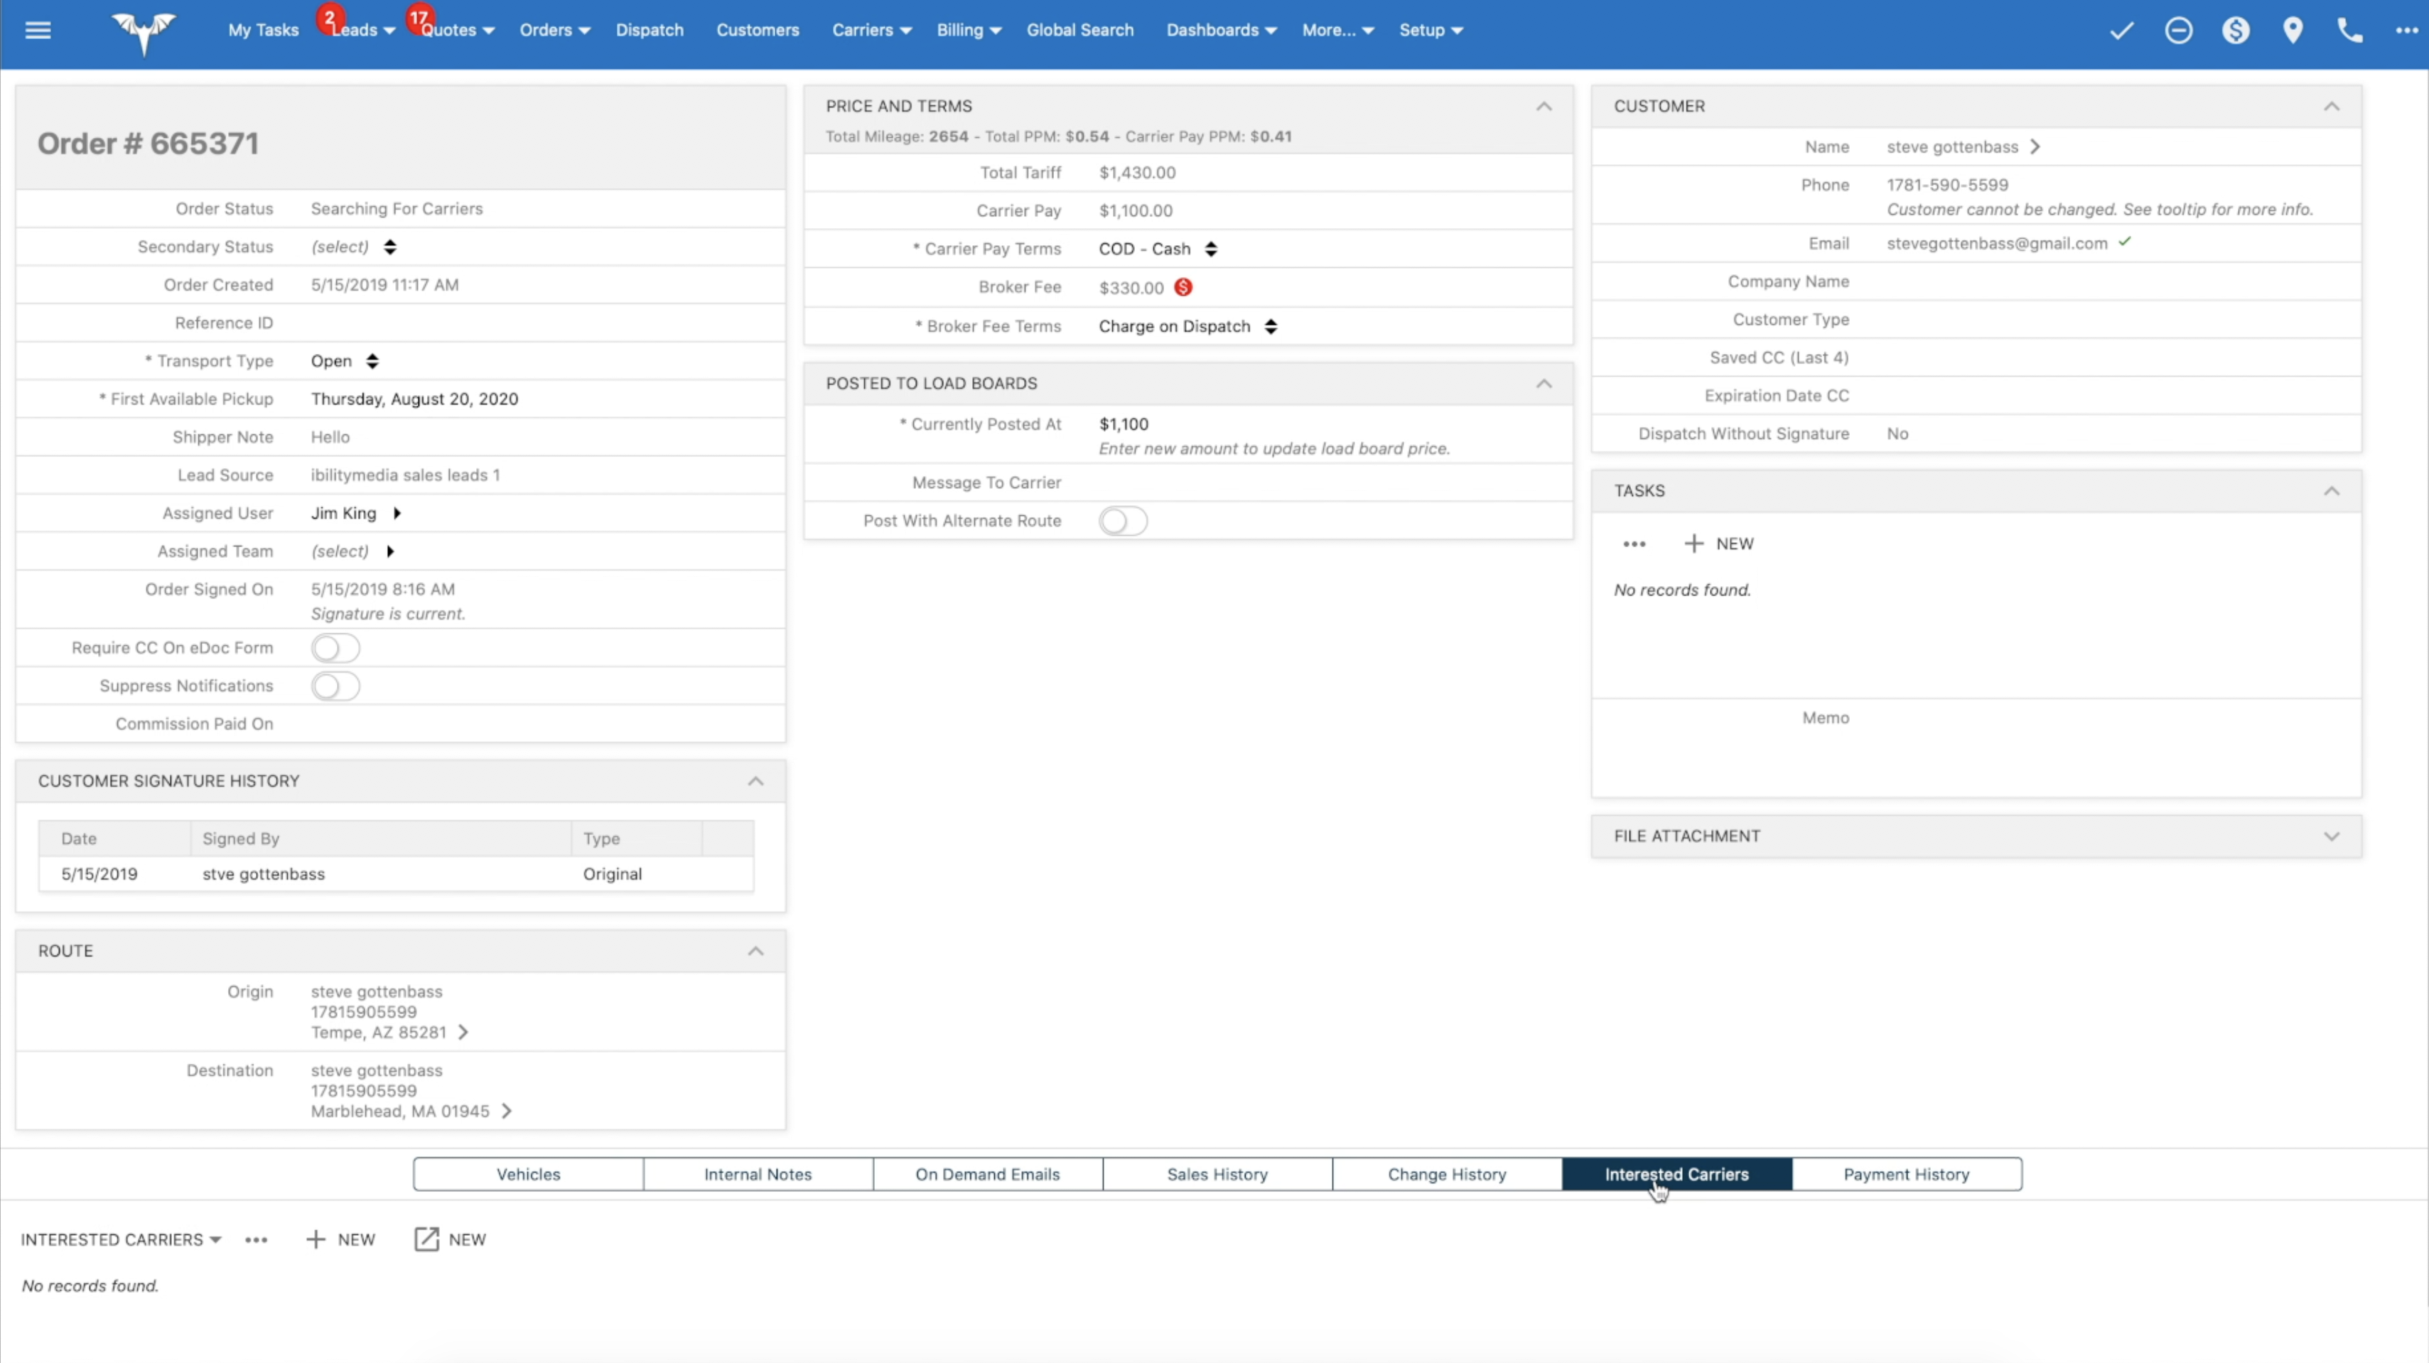The width and height of the screenshot is (2429, 1363).
Task: Expand the File Attachment section
Action: pos(2331,836)
